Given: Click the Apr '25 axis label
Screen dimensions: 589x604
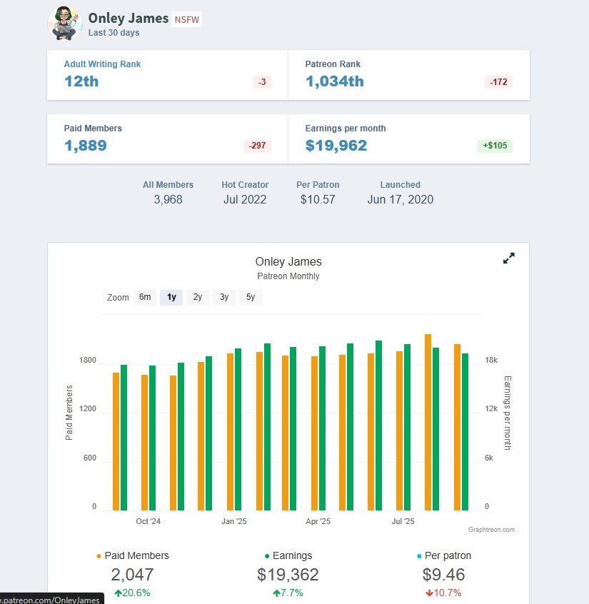Looking at the screenshot, I should point(318,521).
